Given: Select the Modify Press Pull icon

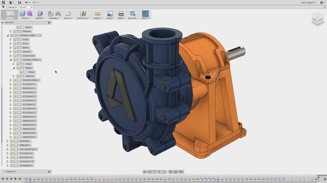Looking at the screenshot, I should point(40,14).
